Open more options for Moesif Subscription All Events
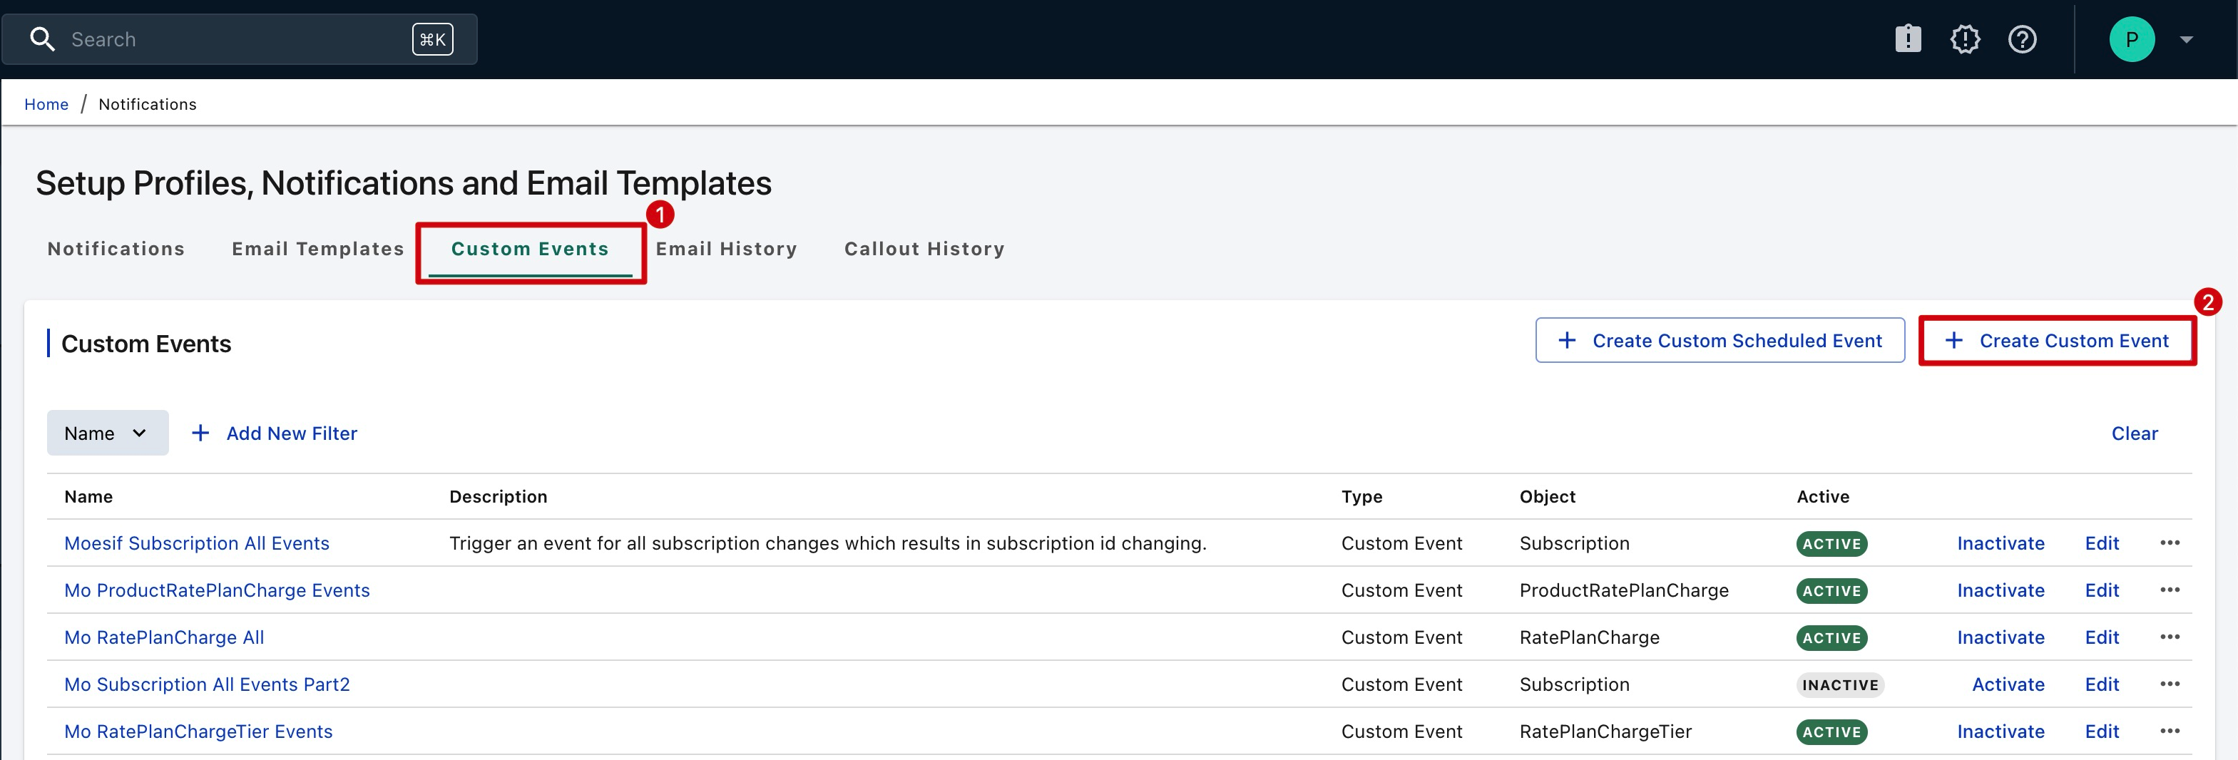The image size is (2238, 760). (2170, 543)
